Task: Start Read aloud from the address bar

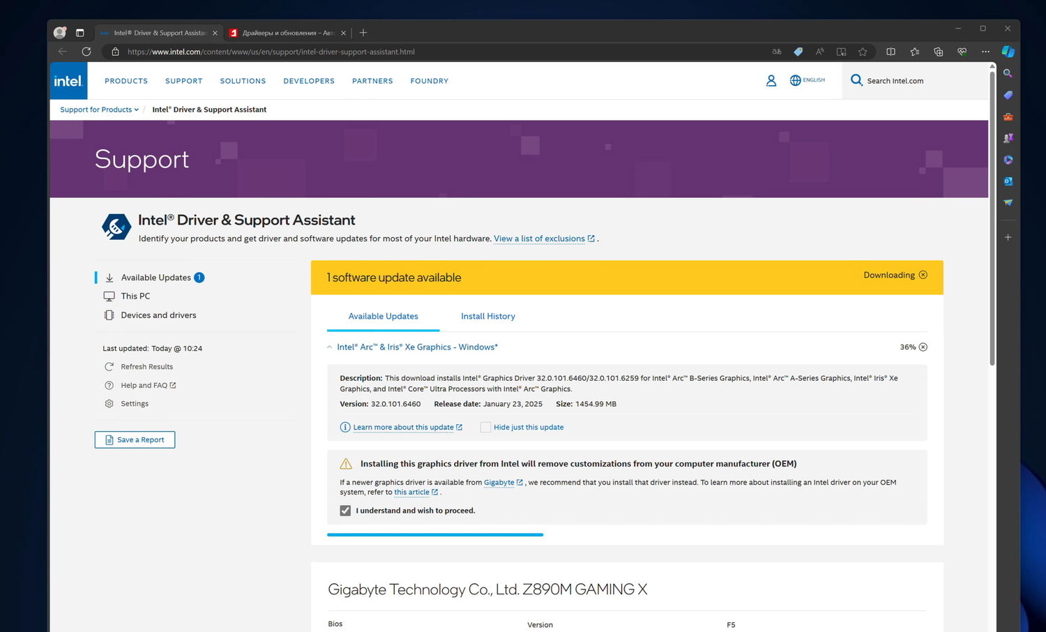Action: [820, 52]
